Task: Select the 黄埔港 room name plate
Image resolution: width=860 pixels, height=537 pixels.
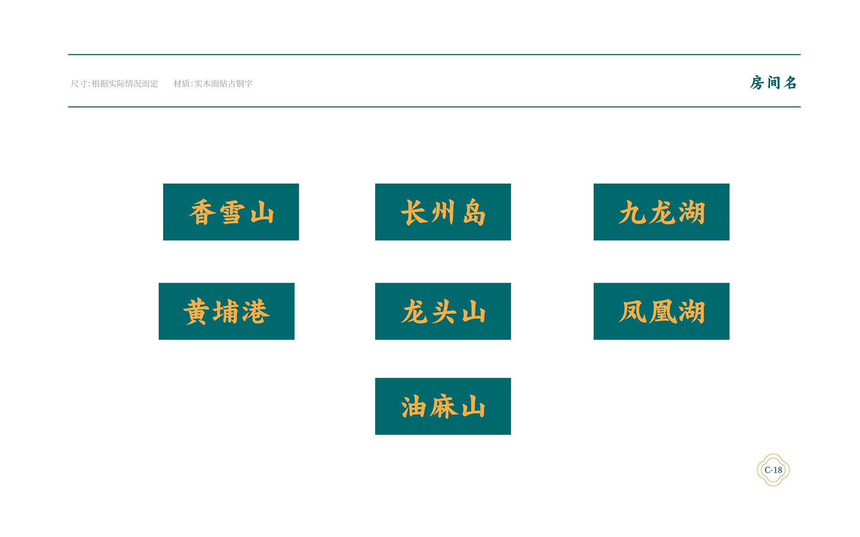Action: pos(227,311)
